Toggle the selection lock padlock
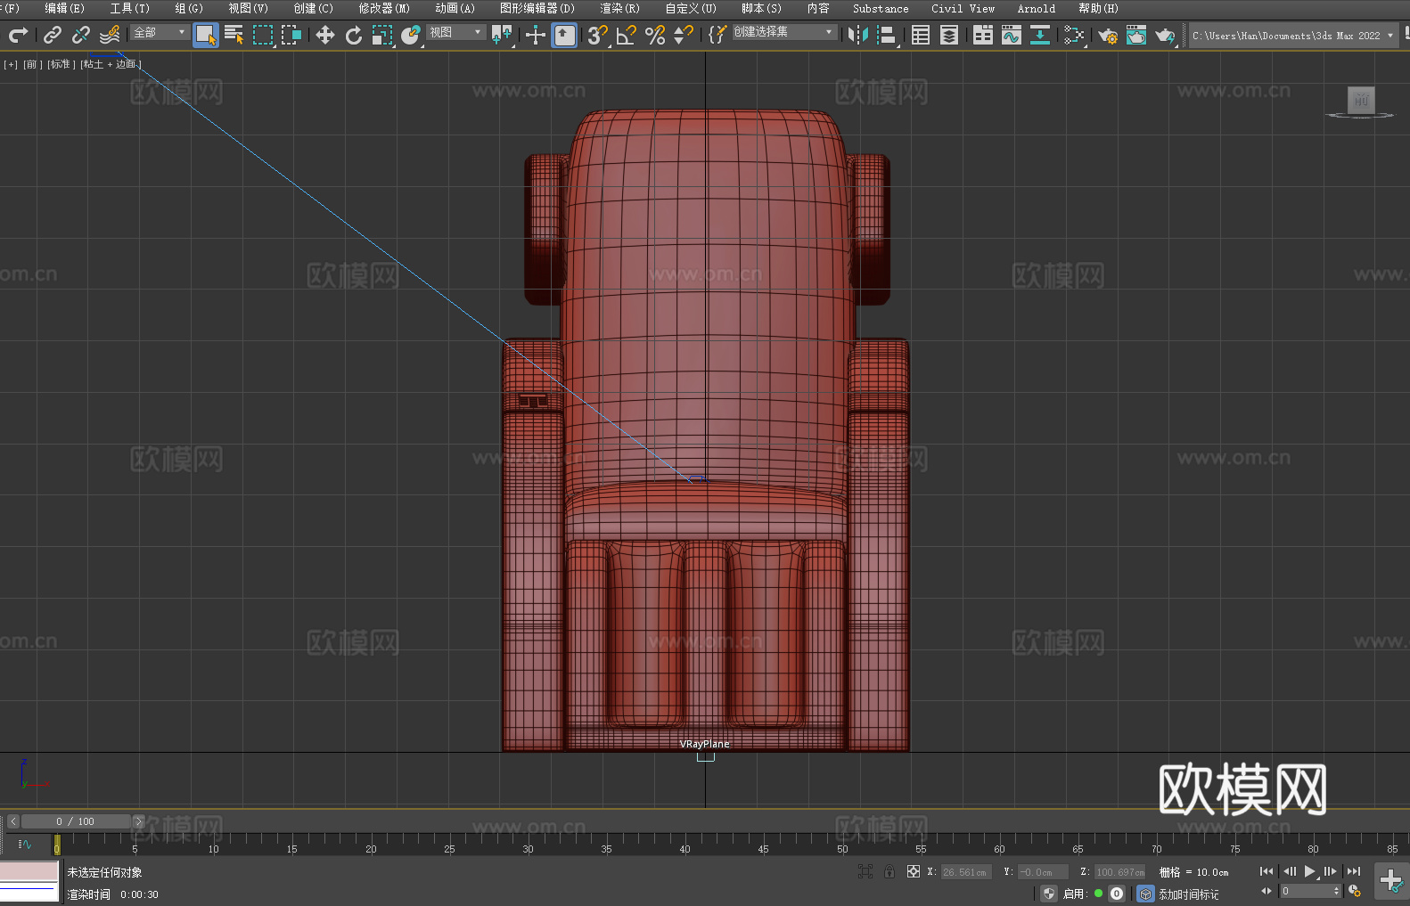The height and width of the screenshot is (906, 1410). pos(889,872)
